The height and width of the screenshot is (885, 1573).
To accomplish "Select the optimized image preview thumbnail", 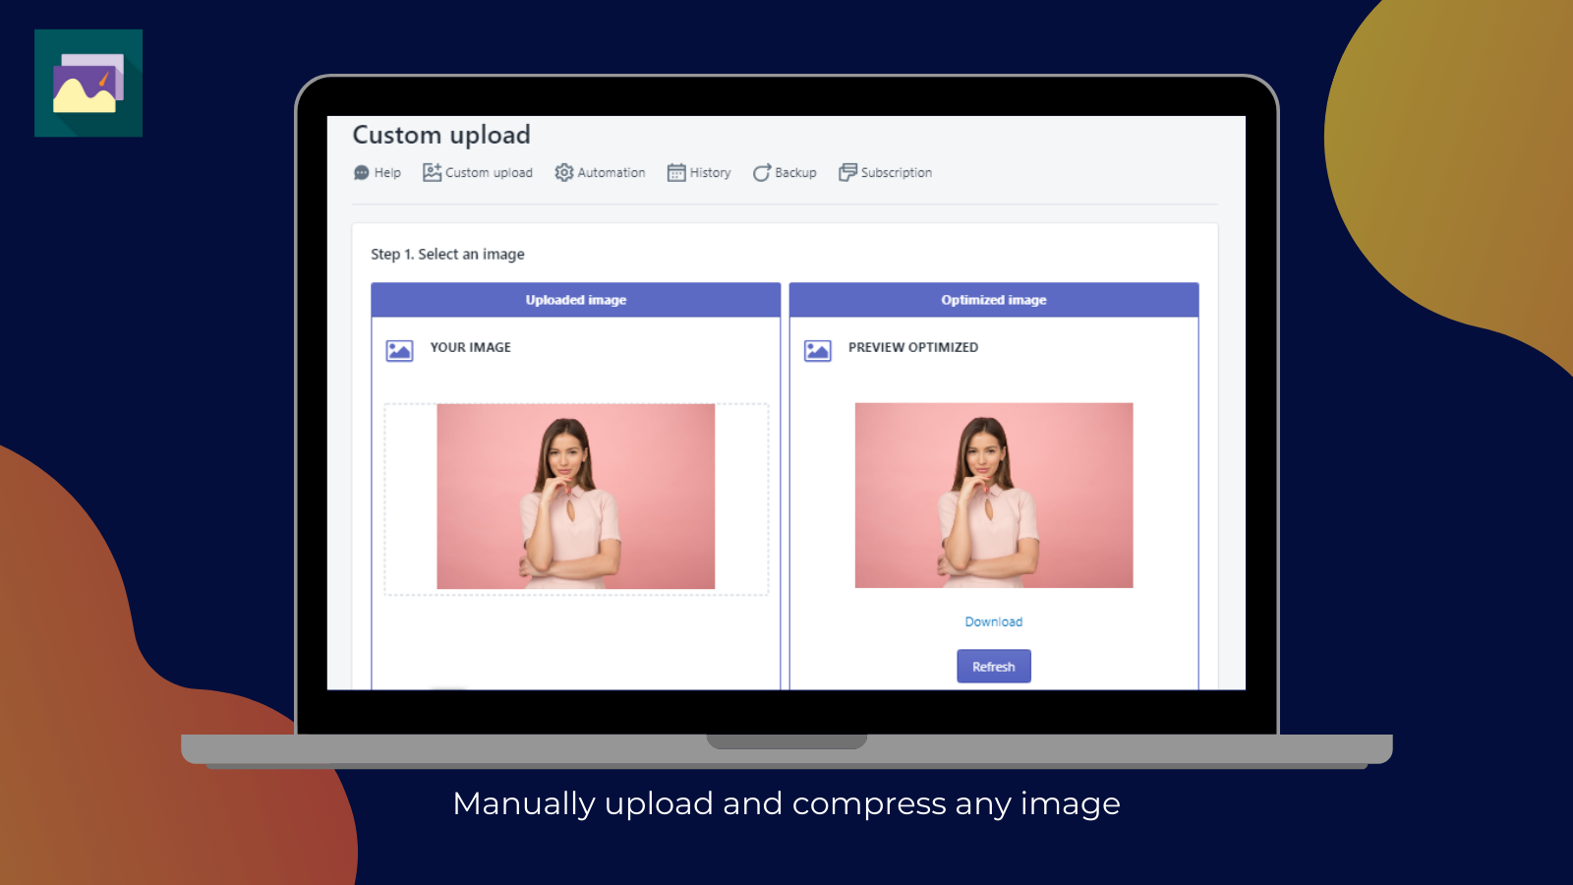I will click(994, 496).
